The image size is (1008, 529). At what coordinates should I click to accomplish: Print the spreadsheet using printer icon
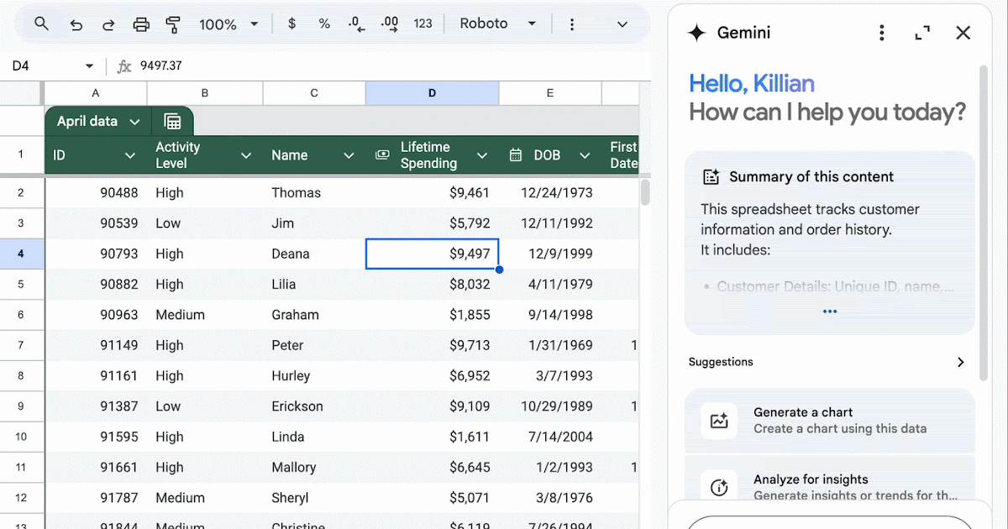tap(141, 24)
